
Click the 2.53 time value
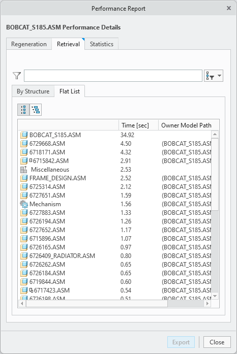(x=126, y=170)
